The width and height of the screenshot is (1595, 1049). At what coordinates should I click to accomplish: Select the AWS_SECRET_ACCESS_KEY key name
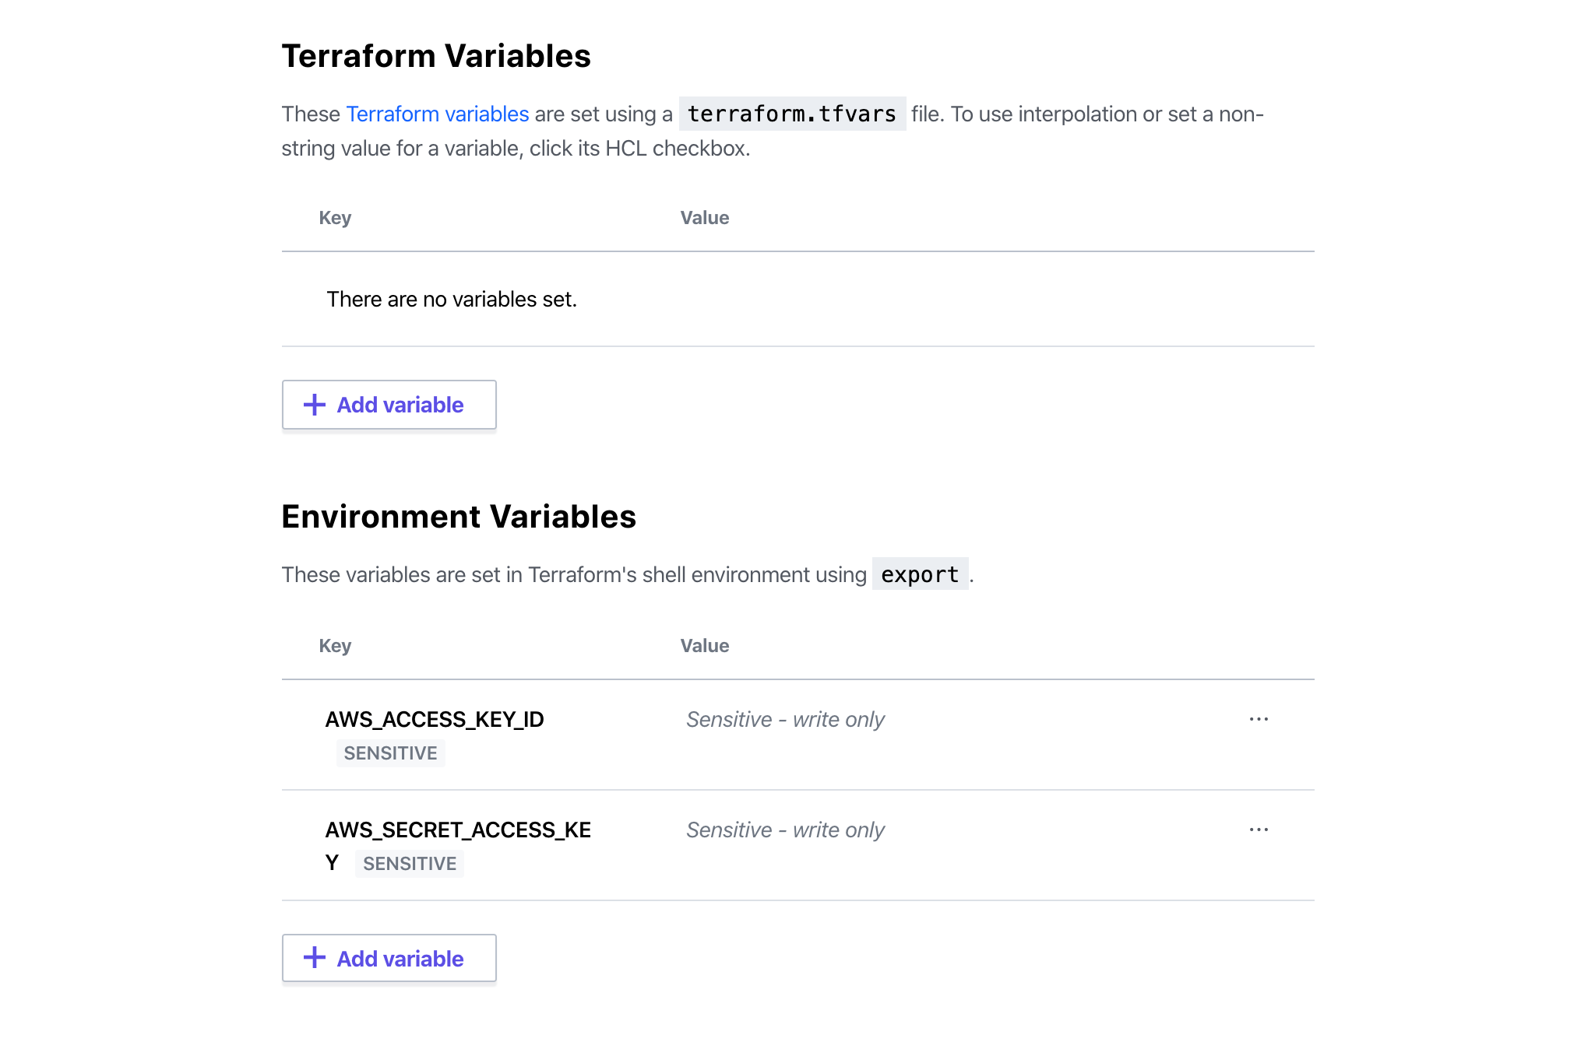(457, 830)
